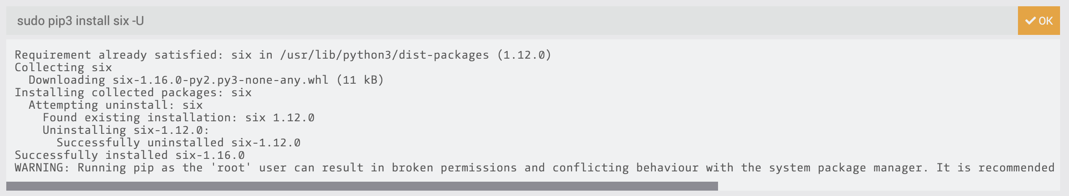Select the 'sudo pip3 install six -U' command header
The width and height of the screenshot is (1069, 196).
(81, 21)
